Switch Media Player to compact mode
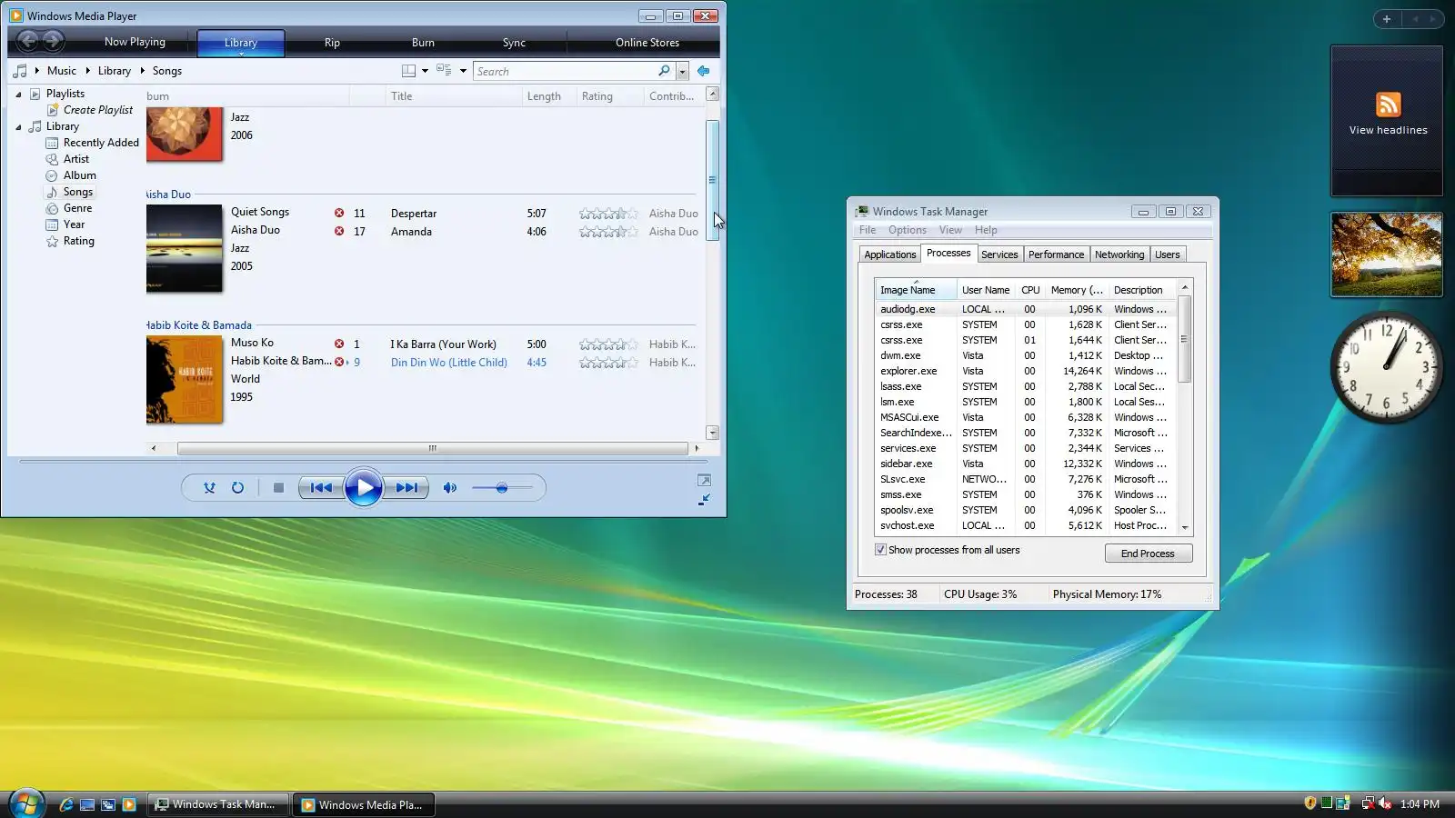This screenshot has width=1455, height=818. [704, 499]
